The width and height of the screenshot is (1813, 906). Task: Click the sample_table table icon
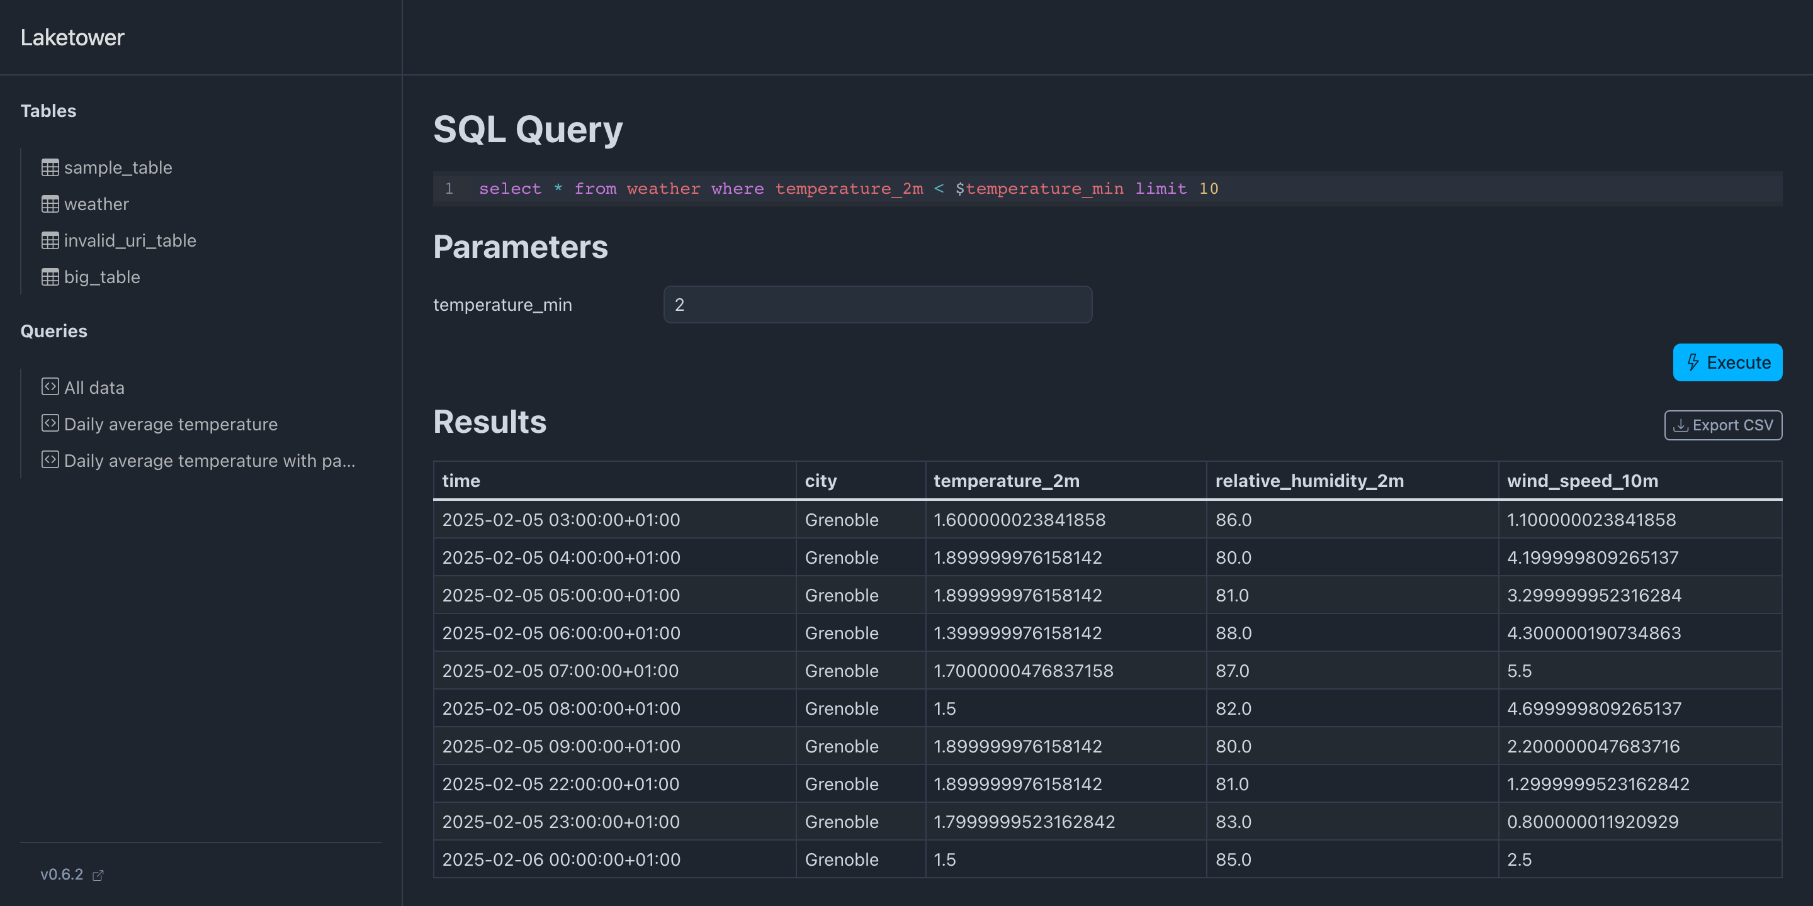click(x=50, y=167)
